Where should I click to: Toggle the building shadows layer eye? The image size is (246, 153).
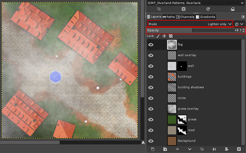point(151,87)
